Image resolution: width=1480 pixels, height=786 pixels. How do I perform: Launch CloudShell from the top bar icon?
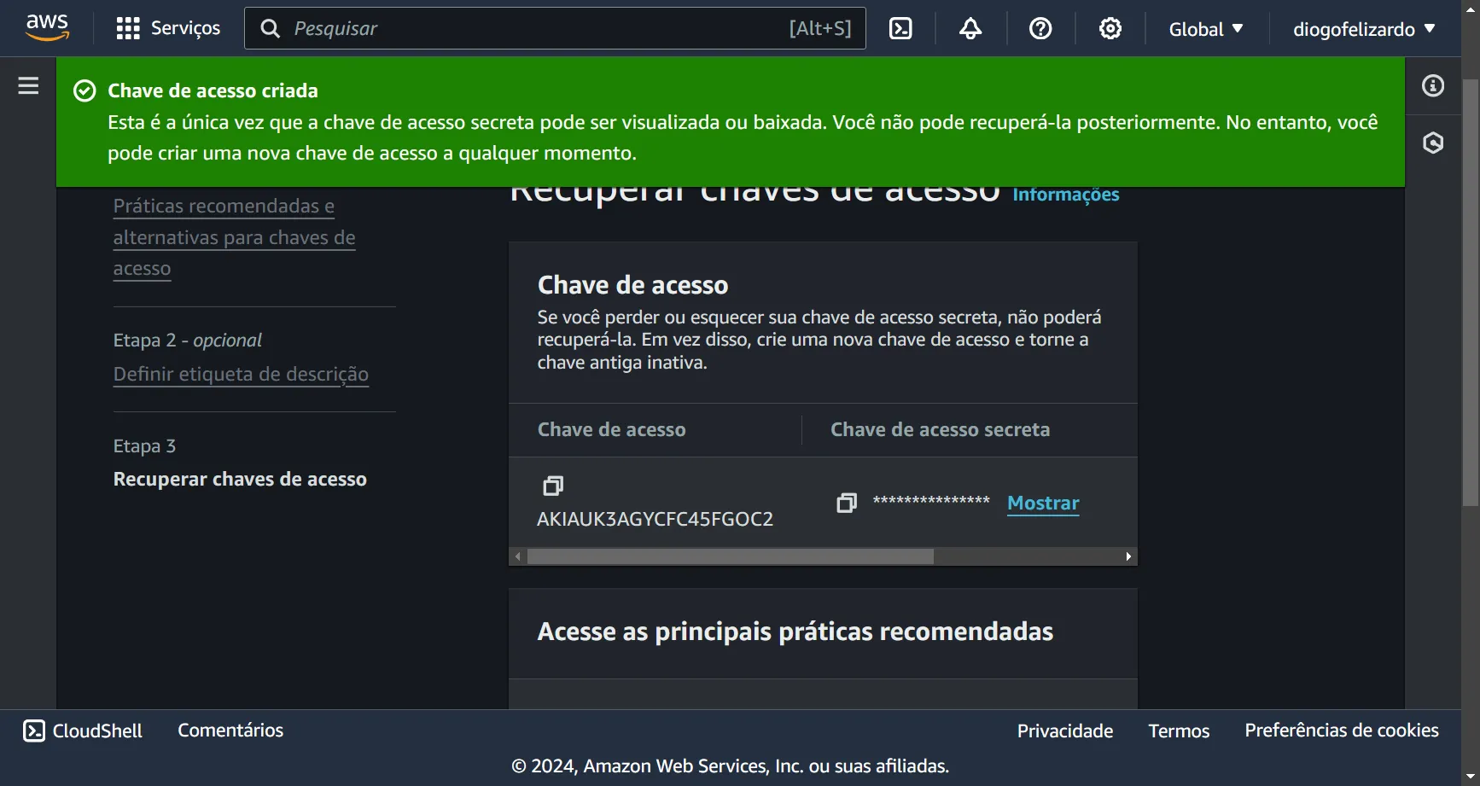pyautogui.click(x=900, y=28)
